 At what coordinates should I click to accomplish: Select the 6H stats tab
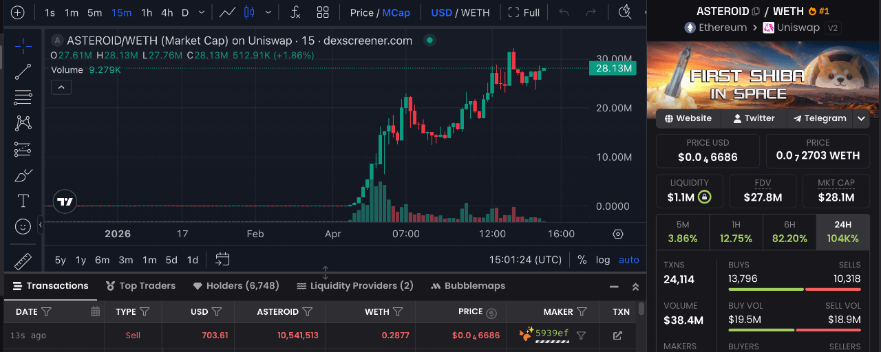pos(789,232)
